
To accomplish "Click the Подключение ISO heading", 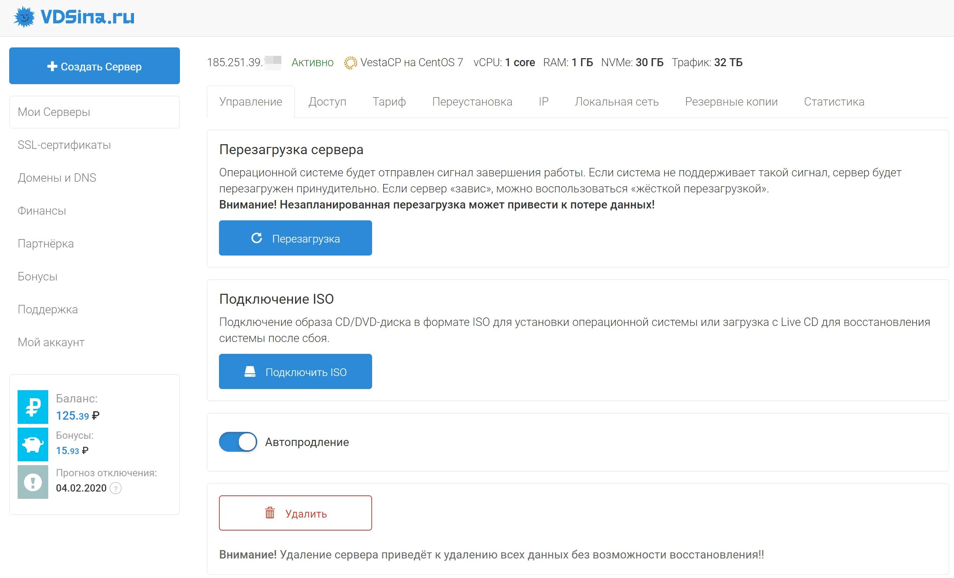I will pyautogui.click(x=276, y=299).
